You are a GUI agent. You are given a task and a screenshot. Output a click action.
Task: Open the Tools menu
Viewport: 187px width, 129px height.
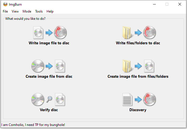click(x=39, y=11)
